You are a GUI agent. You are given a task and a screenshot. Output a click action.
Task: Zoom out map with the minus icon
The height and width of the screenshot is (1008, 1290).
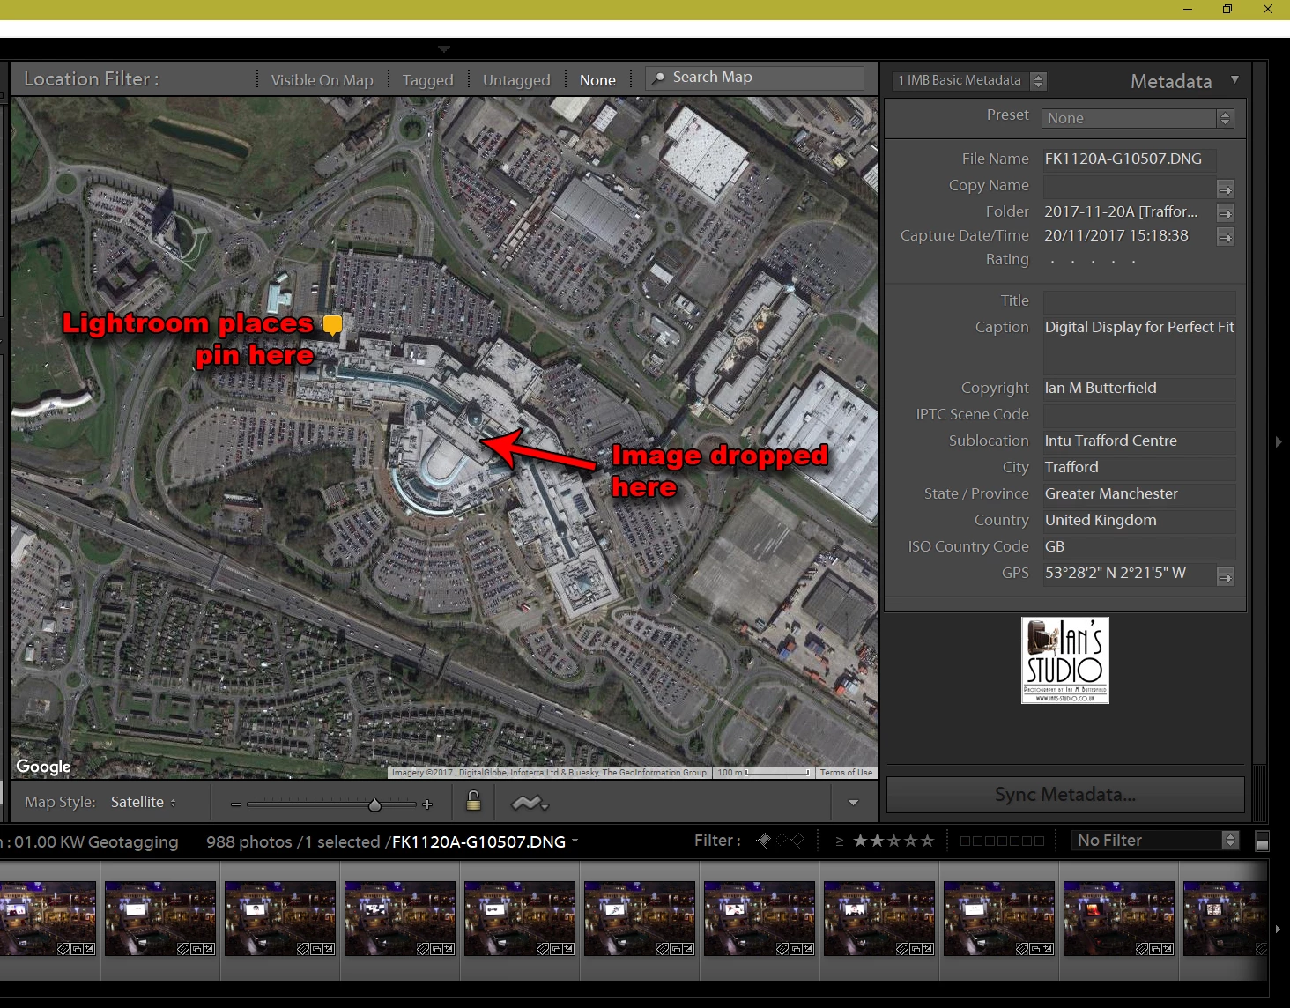[236, 804]
